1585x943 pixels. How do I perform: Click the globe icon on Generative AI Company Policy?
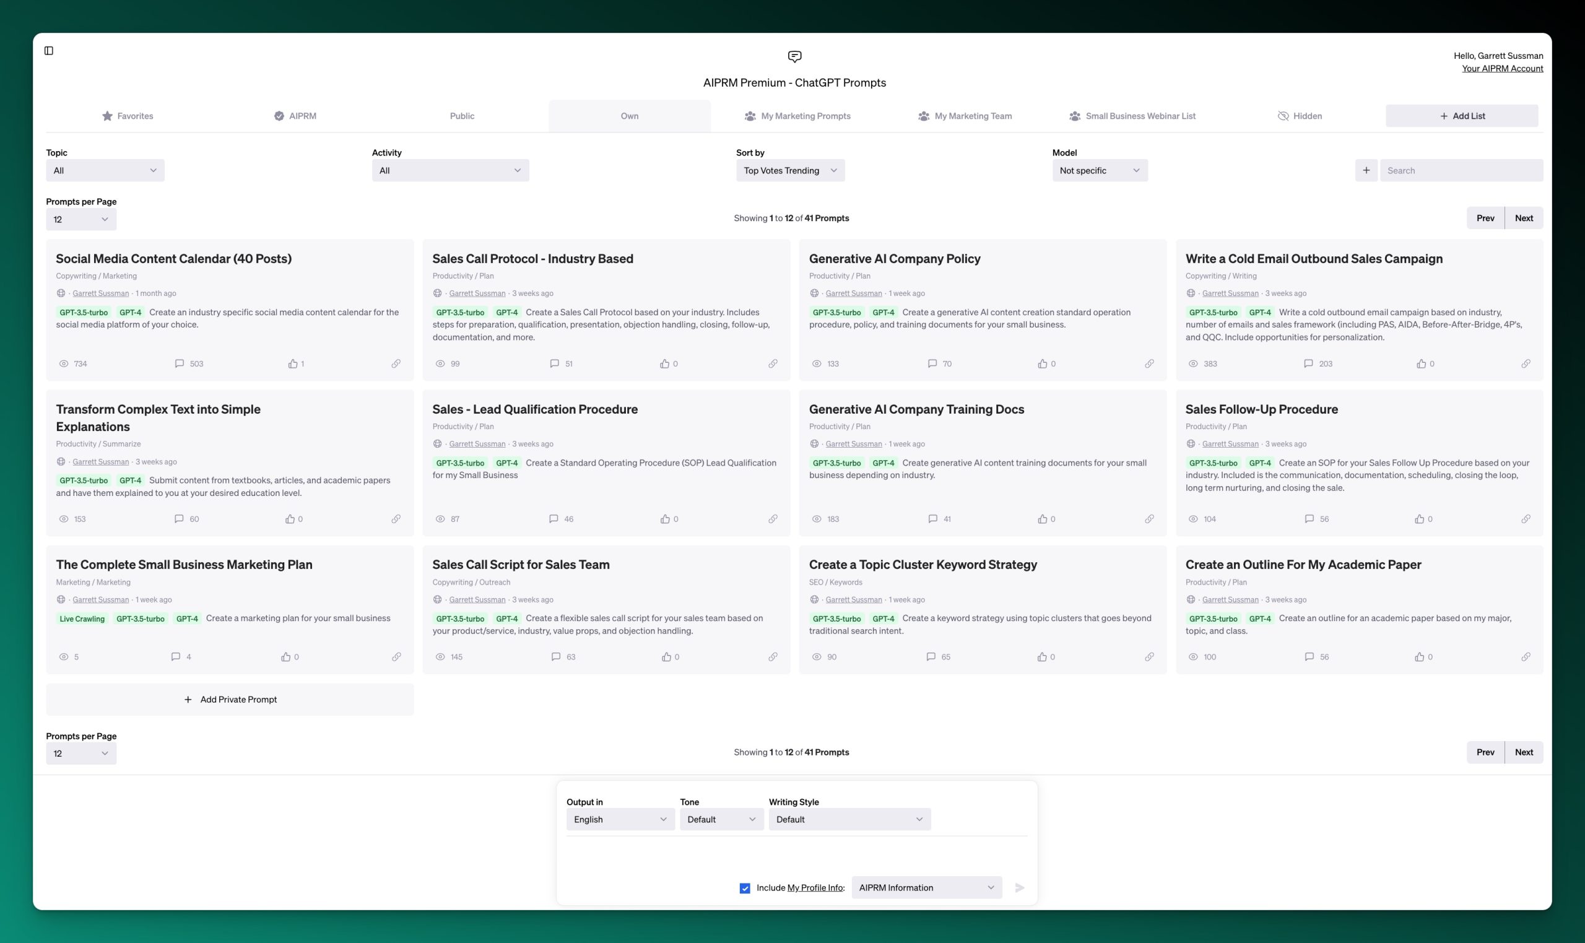(x=815, y=293)
